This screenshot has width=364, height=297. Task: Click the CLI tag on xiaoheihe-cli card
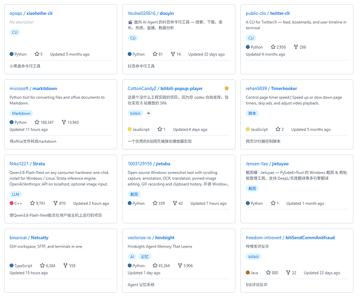point(15,32)
